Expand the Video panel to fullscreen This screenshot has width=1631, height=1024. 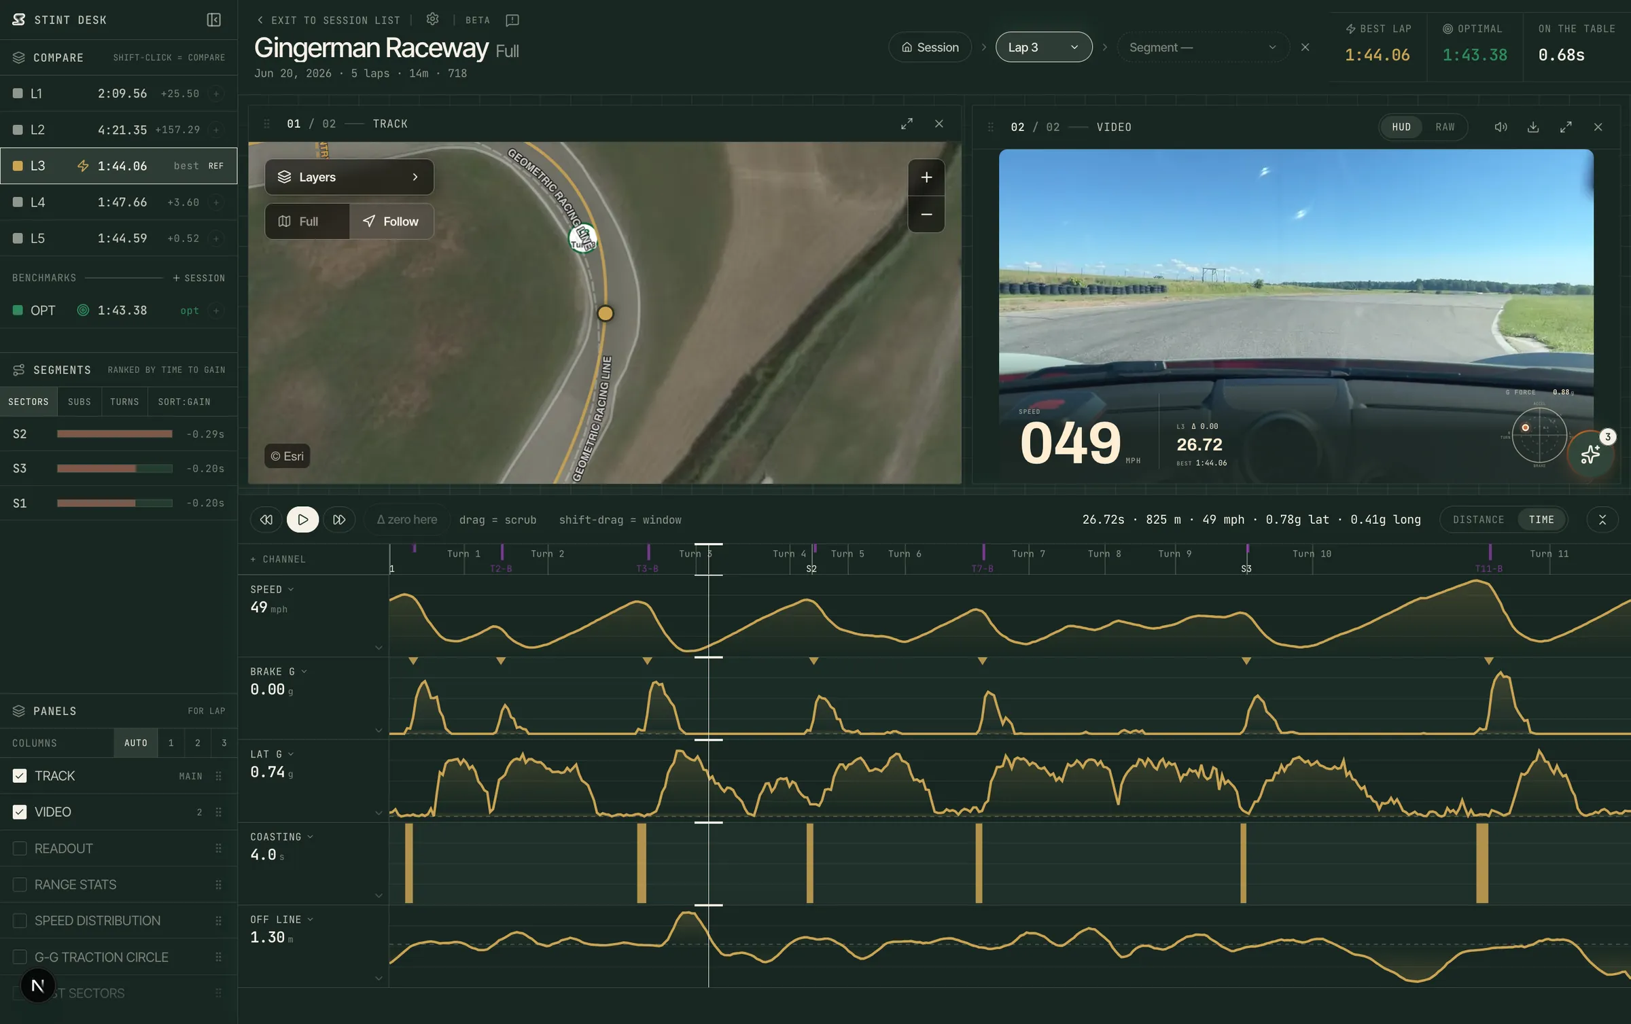coord(1566,127)
